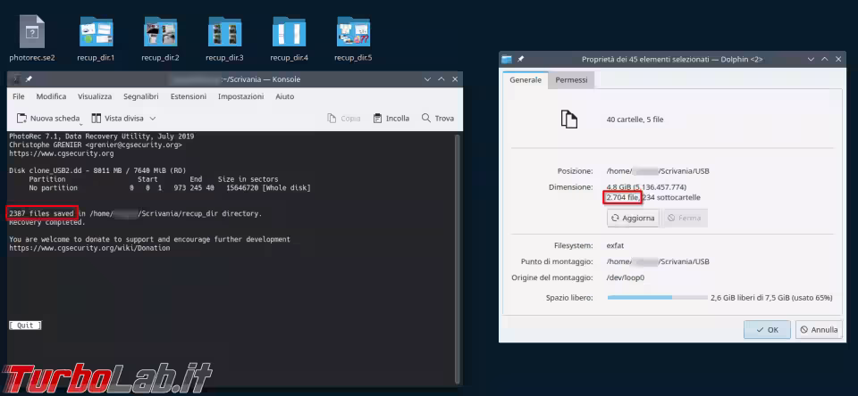Minimize the Konsole window
Viewport: 858px width, 396px height.
(x=427, y=79)
